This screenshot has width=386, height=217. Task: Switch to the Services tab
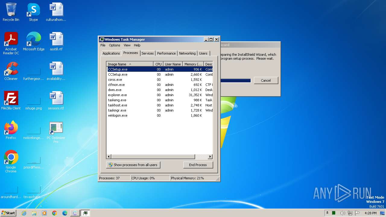coord(147,53)
